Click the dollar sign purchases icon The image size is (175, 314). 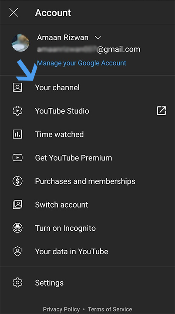17,181
